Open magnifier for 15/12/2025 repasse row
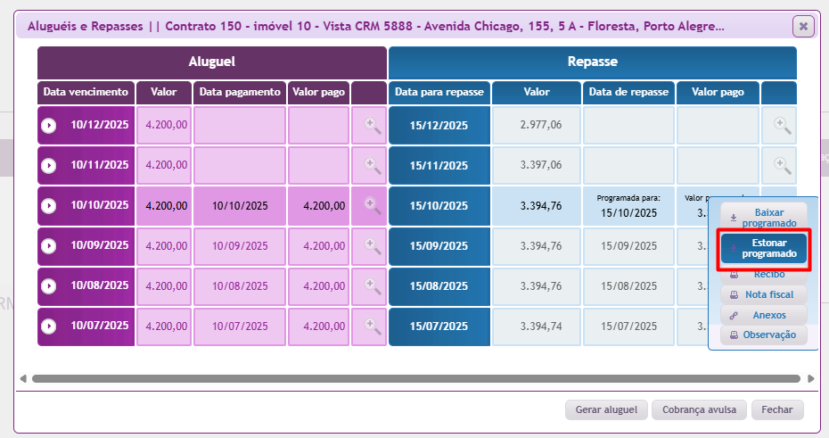The image size is (829, 438). tap(782, 126)
